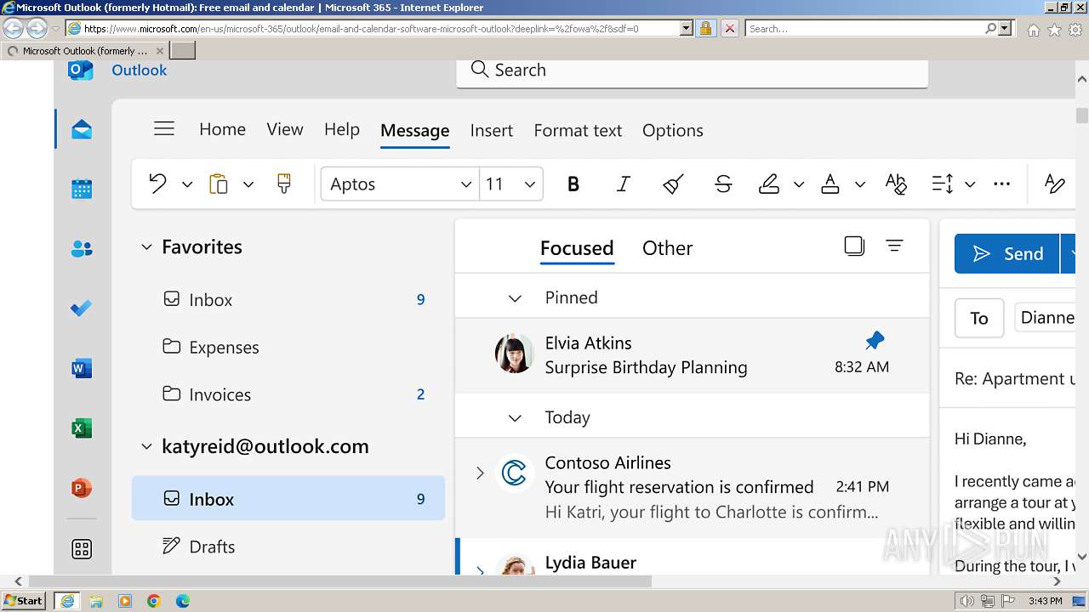Click the Paste clipboard icon
The image size is (1089, 612).
[219, 184]
